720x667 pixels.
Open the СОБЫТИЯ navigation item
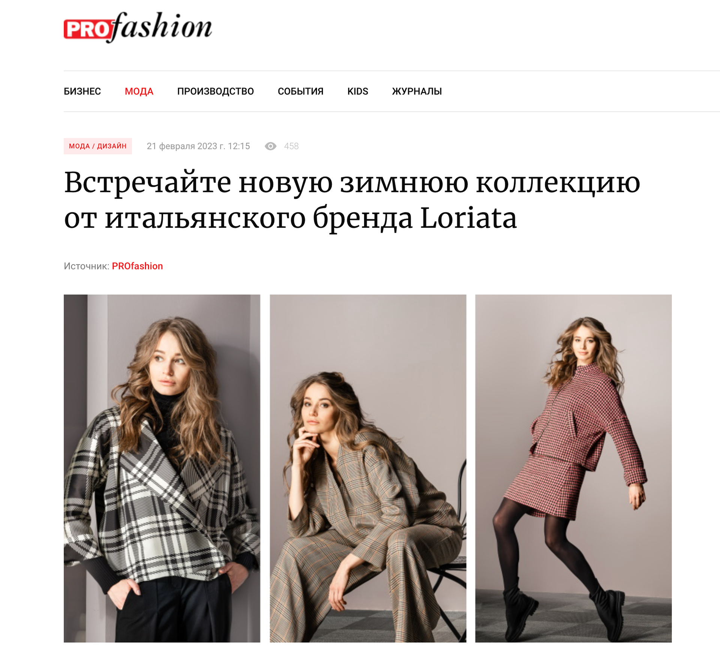tap(300, 91)
